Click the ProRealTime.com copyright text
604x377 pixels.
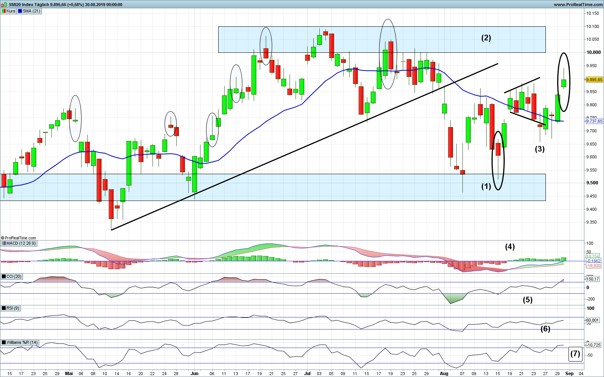tap(19, 238)
